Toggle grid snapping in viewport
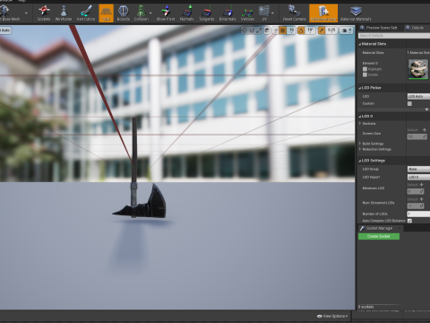The image size is (430, 323). (x=282, y=31)
